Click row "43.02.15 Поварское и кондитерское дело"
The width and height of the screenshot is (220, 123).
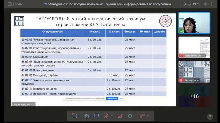coord(93,94)
